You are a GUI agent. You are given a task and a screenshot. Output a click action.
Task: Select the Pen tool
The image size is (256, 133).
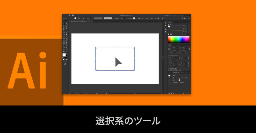point(64,28)
